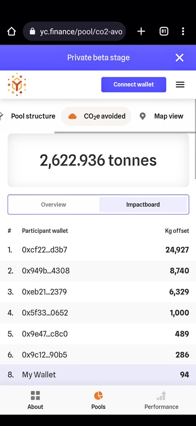Open a new tab with plus icon
196x426 pixels.
tap(141, 31)
